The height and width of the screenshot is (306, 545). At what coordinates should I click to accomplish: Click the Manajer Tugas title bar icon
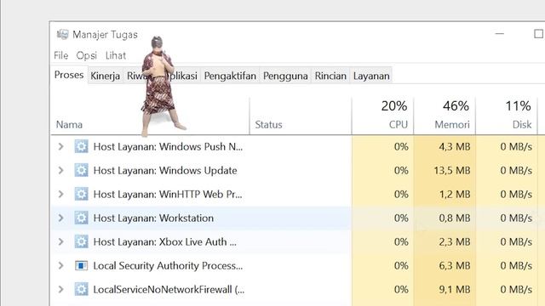click(x=63, y=34)
